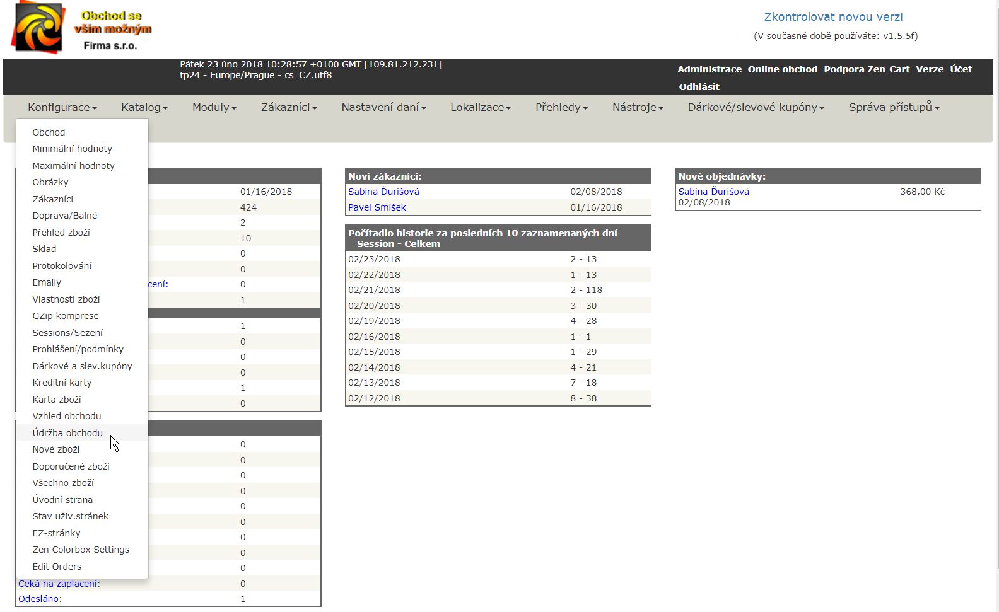Screen dimensions: 999x612
Task: Open Zen Colorbox Settings entry
Action: click(x=81, y=550)
